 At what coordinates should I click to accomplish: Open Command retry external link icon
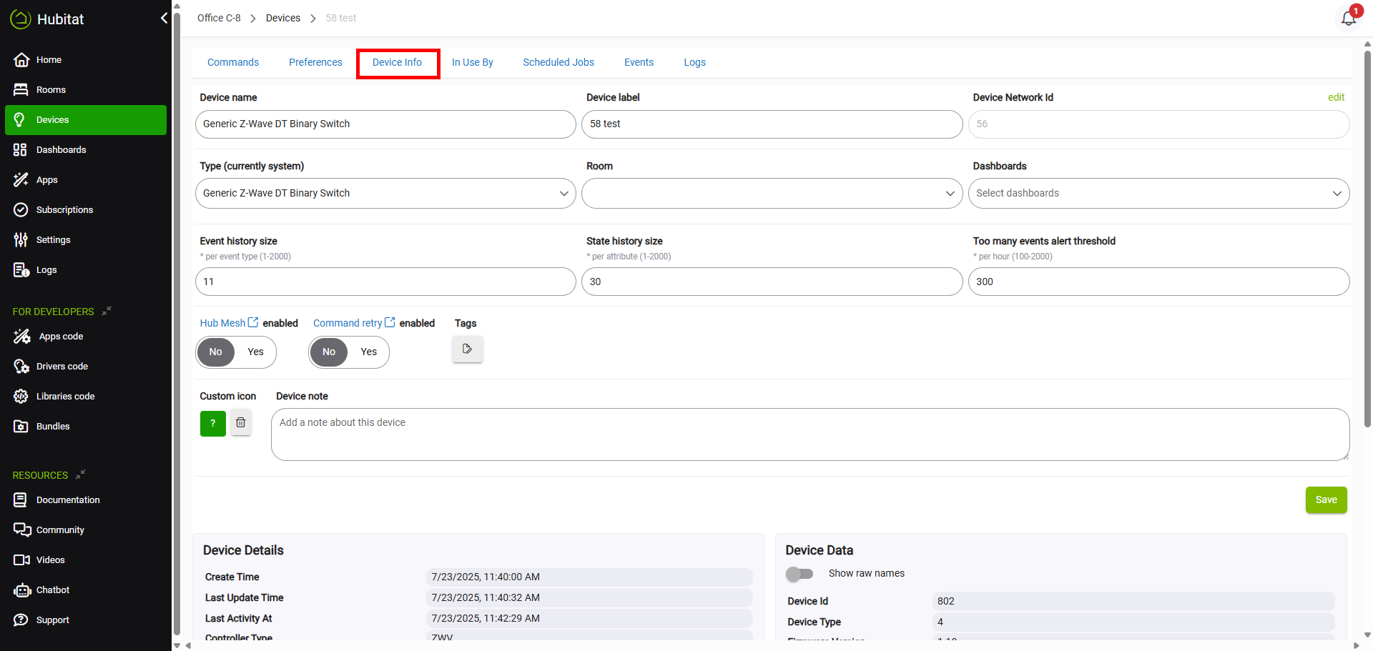[x=390, y=323]
